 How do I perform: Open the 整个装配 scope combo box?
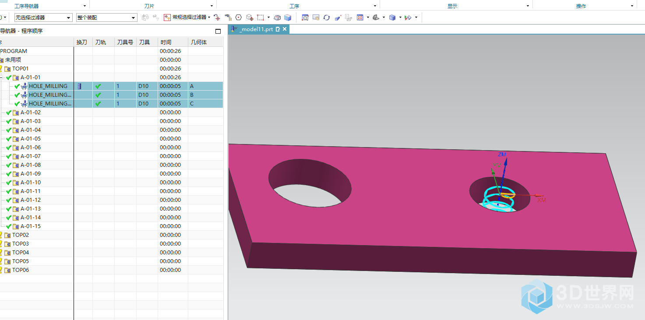pos(106,18)
